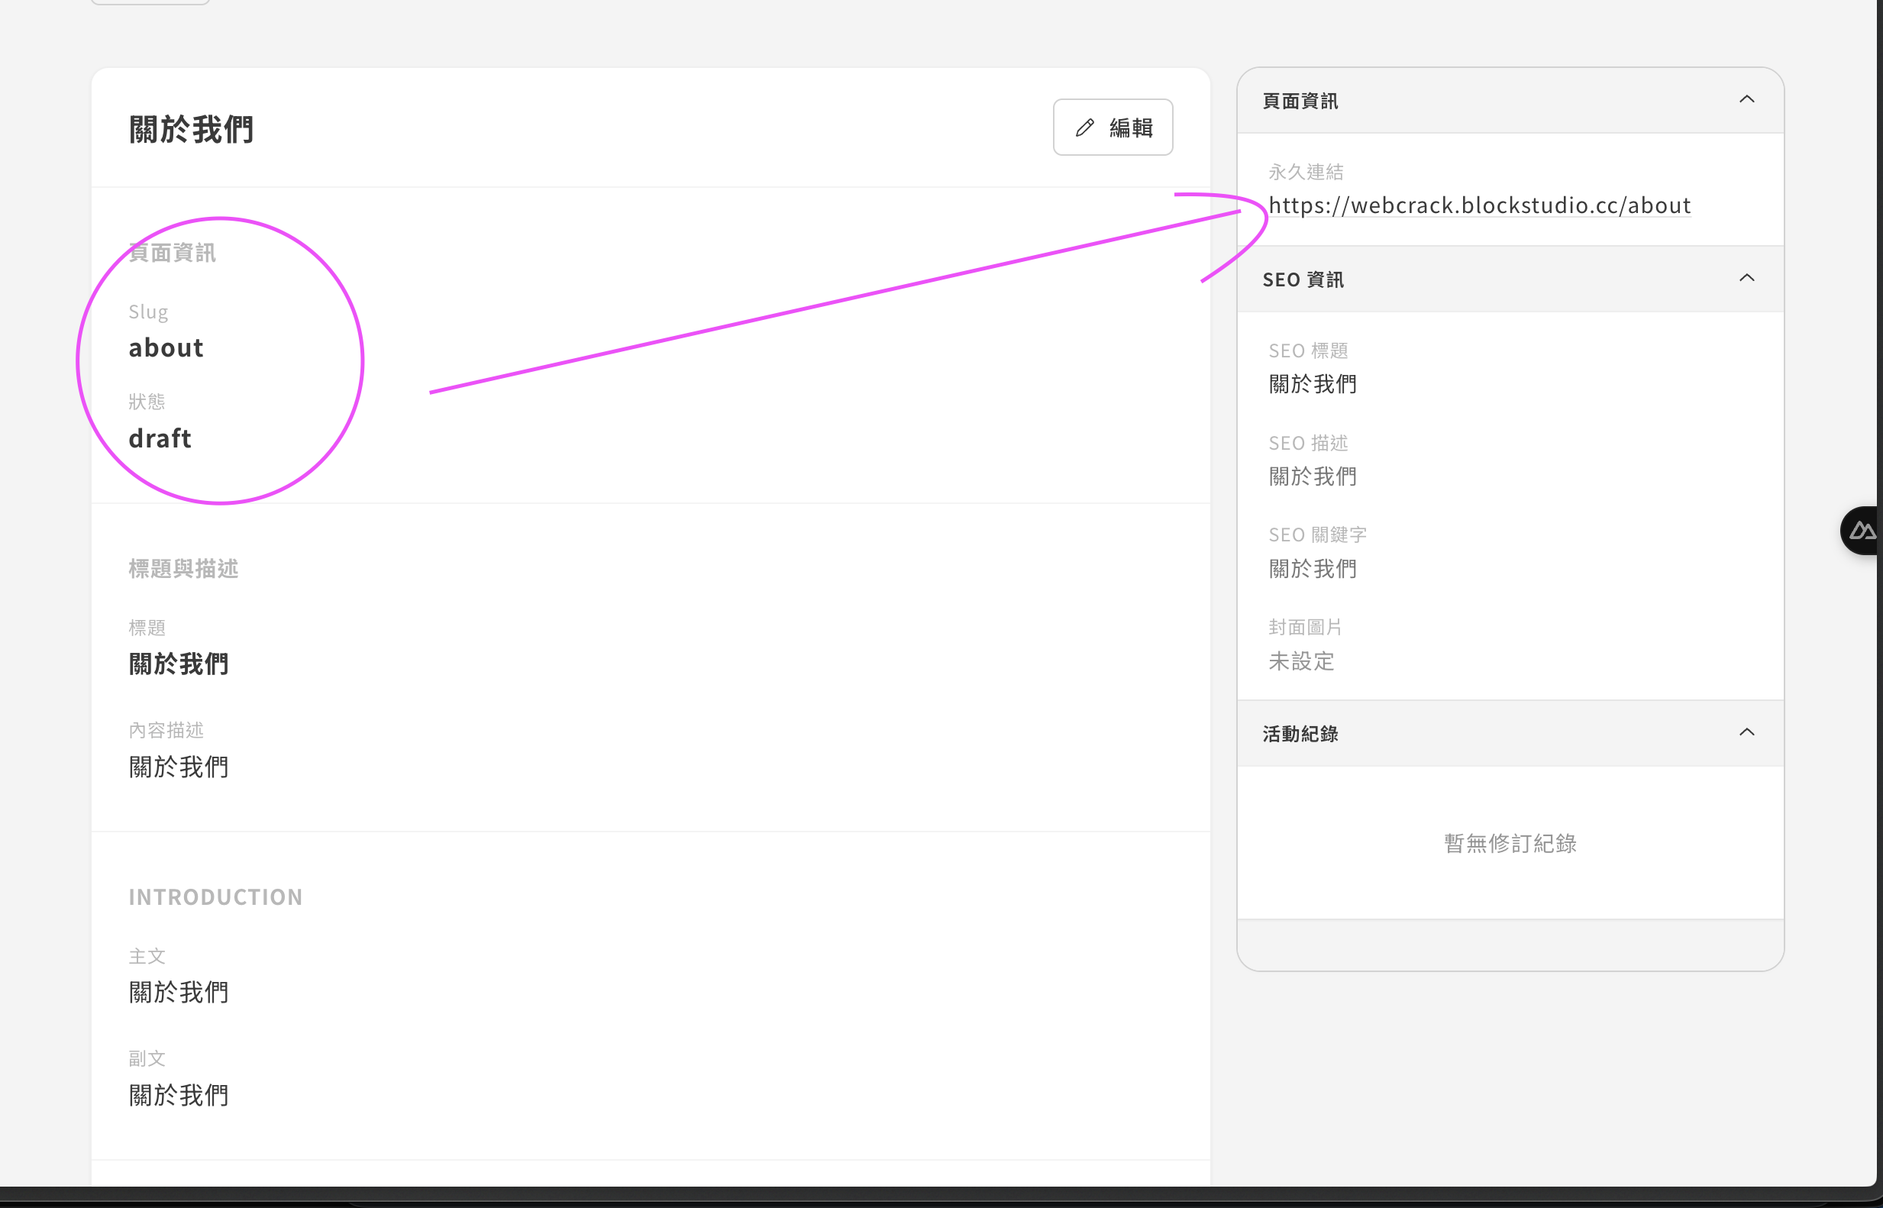
Task: Click the SEO 資訊 panel header
Action: 1303,280
